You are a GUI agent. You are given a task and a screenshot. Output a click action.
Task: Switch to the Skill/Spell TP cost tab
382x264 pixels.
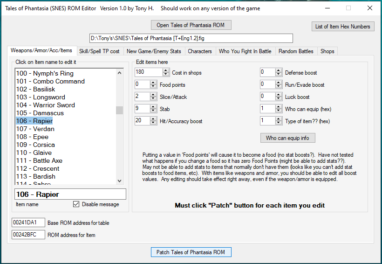tap(99, 51)
